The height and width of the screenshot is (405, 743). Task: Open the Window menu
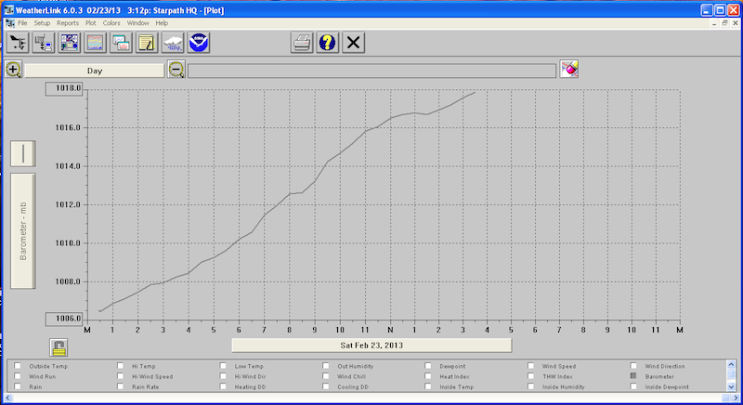(137, 23)
